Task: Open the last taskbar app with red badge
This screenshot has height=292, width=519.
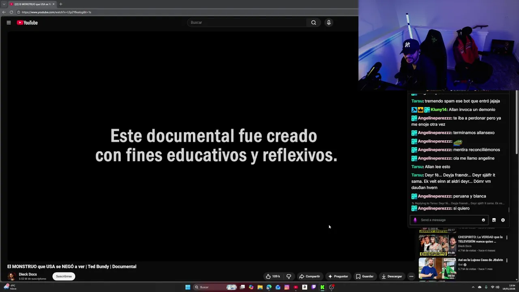Action: coord(331,287)
